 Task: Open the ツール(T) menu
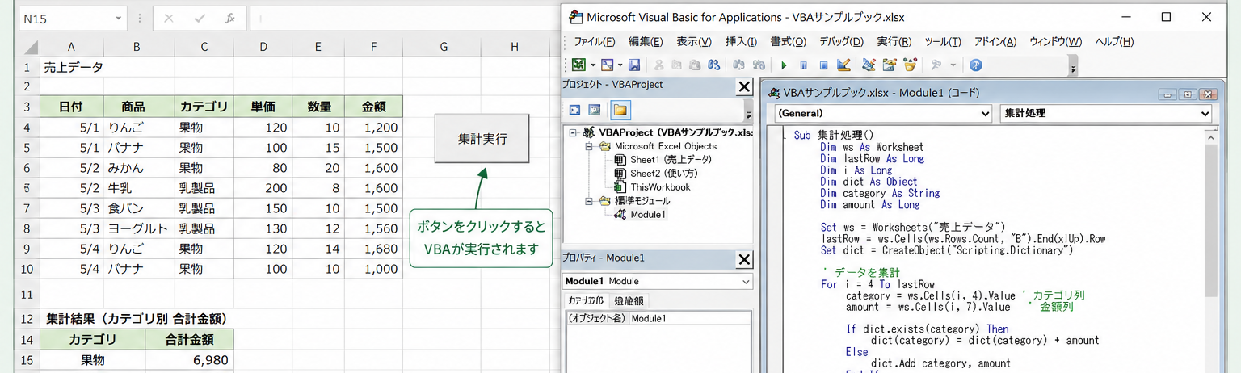click(942, 42)
